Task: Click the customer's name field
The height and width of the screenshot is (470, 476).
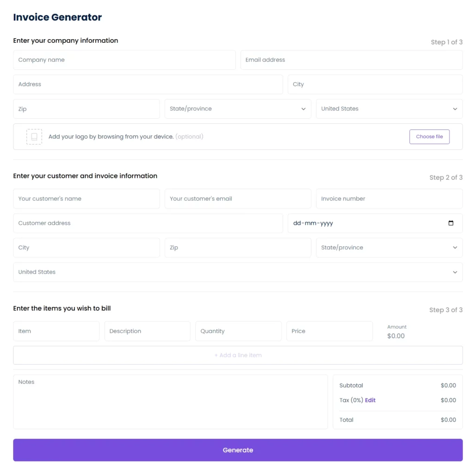Action: pos(86,198)
